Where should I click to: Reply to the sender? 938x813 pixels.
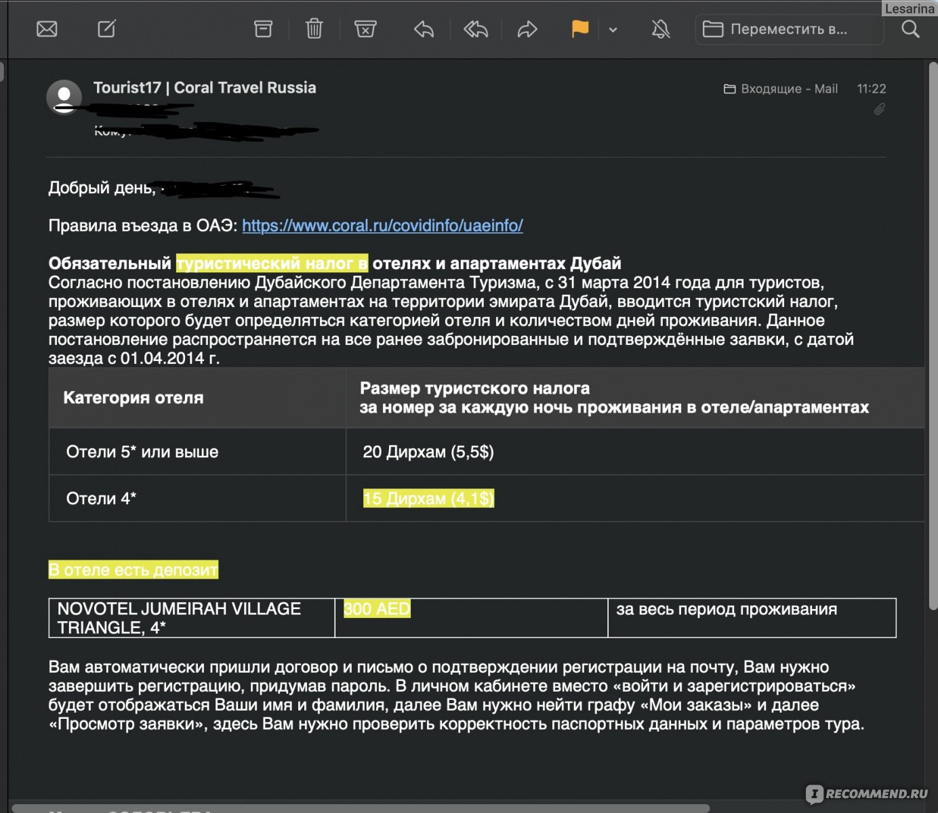point(424,29)
